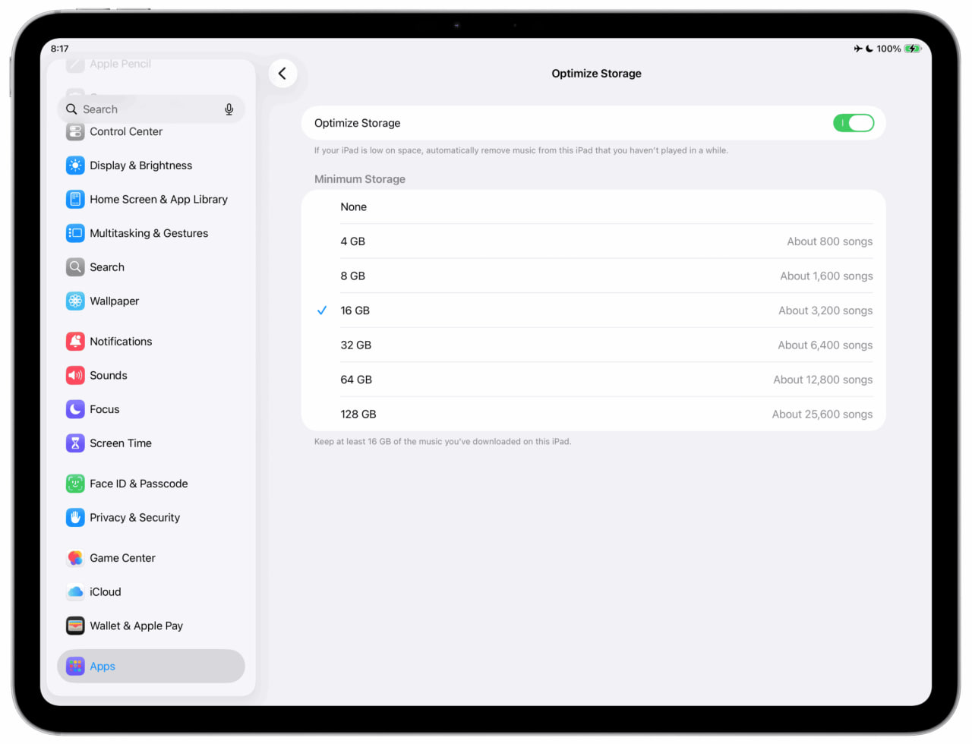The image size is (972, 744).
Task: Go back using the chevron button
Action: (282, 74)
